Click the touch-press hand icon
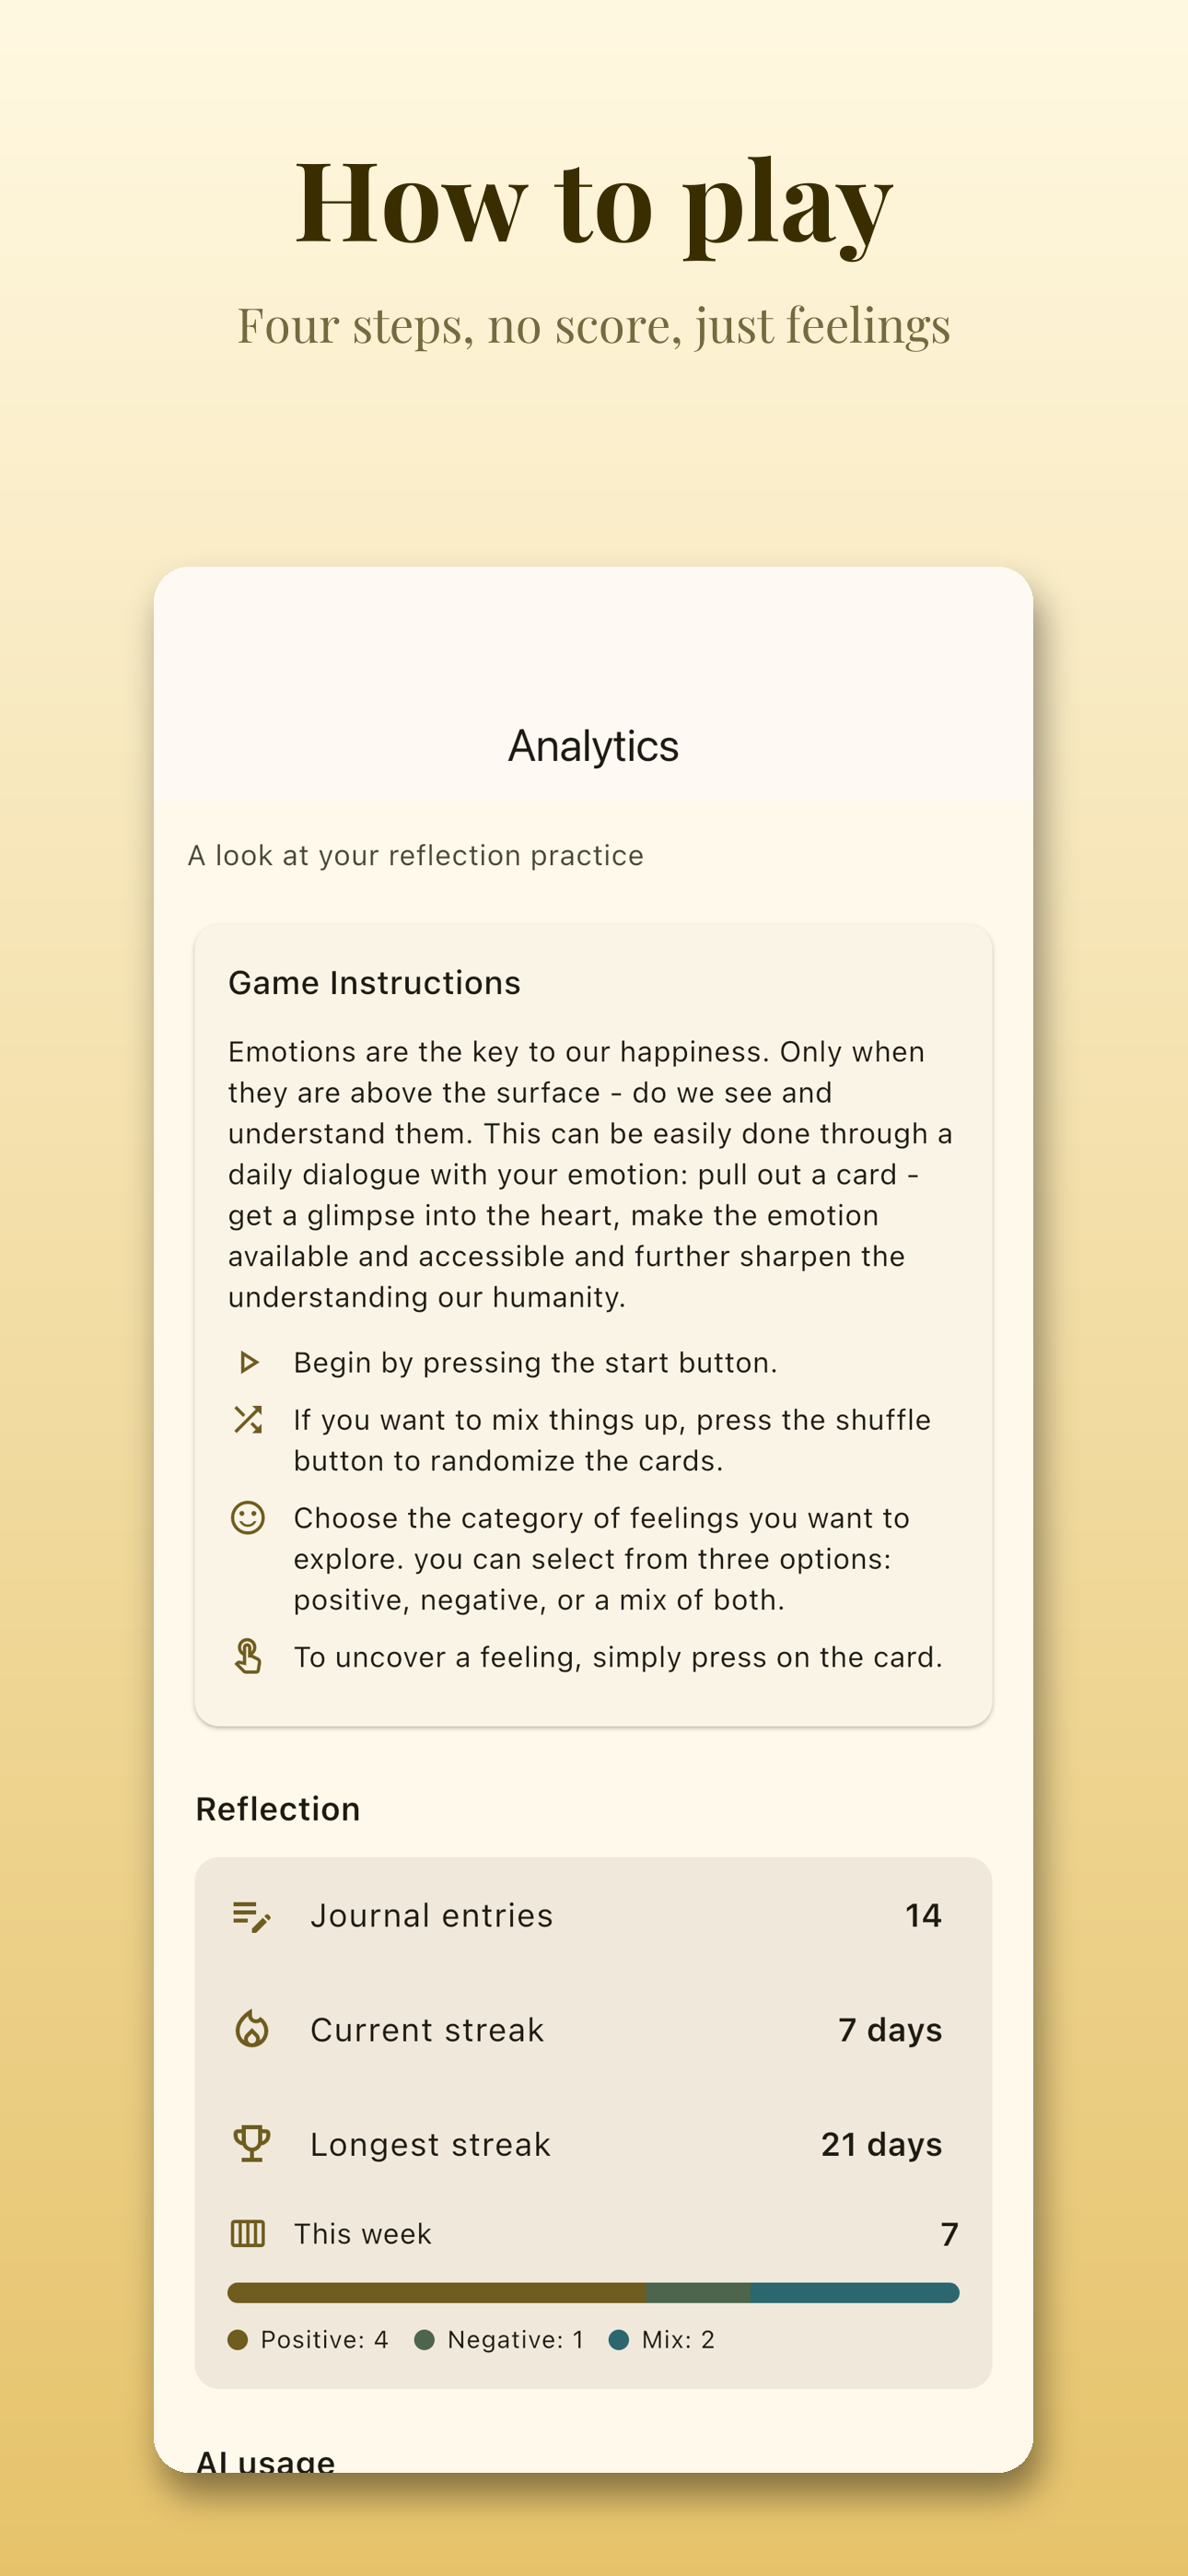This screenshot has height=2576, width=1188. click(248, 1656)
